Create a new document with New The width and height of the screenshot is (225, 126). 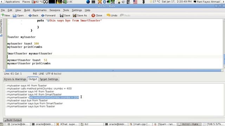click(6, 15)
